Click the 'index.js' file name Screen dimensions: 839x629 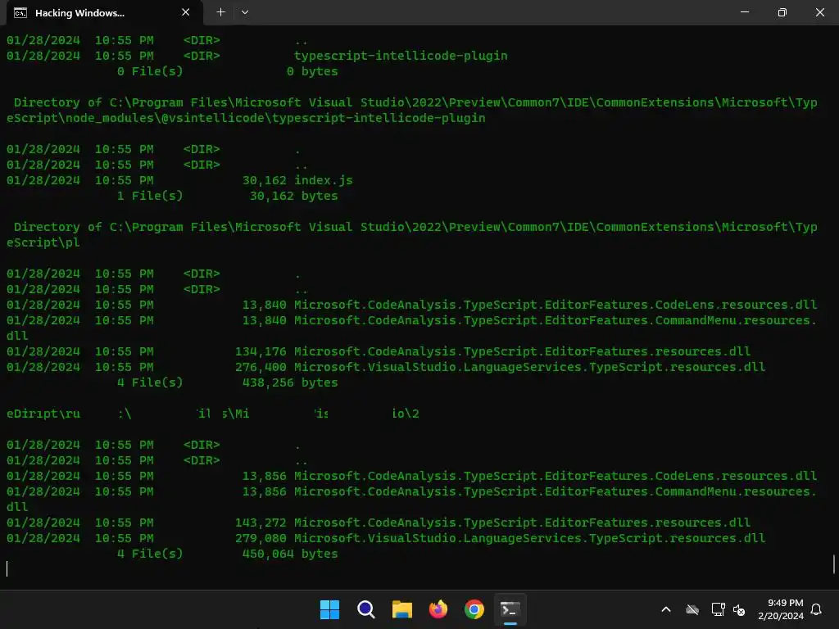click(x=323, y=180)
